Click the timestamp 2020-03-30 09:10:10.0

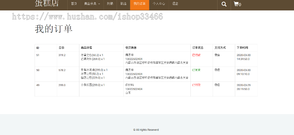coord(244,72)
